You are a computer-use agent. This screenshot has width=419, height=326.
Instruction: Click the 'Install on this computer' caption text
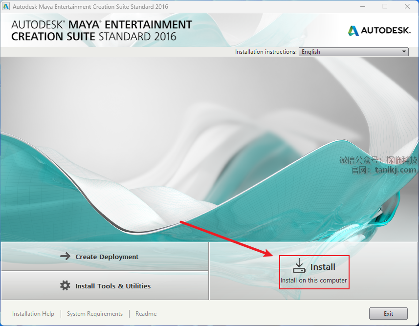coord(314,281)
